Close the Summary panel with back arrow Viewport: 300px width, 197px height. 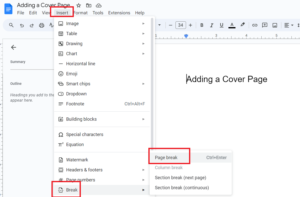tap(13, 47)
